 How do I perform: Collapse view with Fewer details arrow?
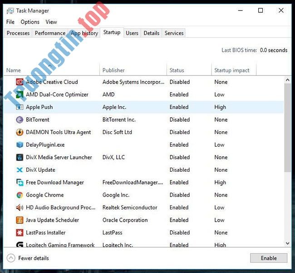tap(11, 258)
